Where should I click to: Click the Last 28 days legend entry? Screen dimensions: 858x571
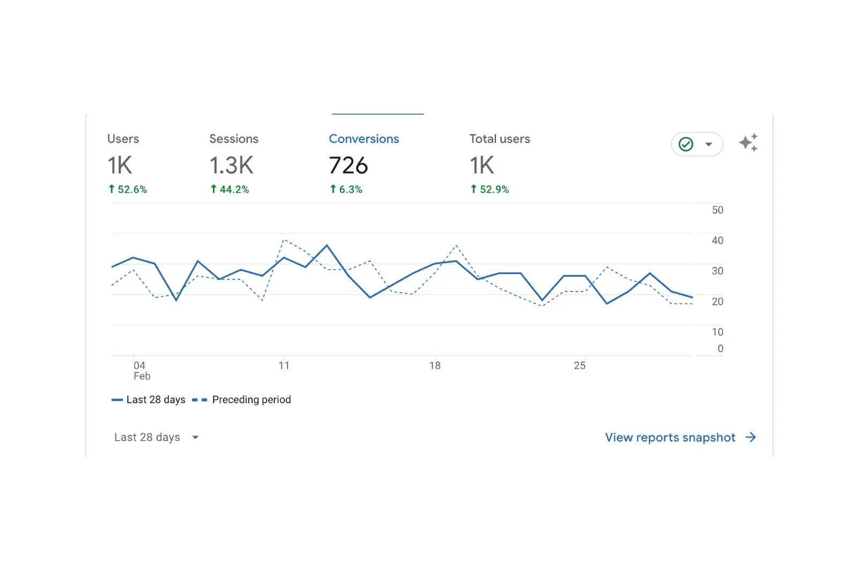click(x=148, y=400)
